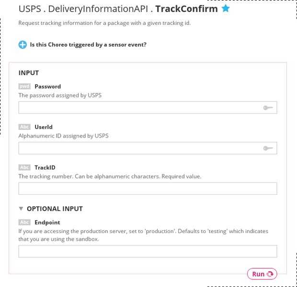Click the Abc badge beside Endpoint
The width and height of the screenshot is (297, 287).
24,223
